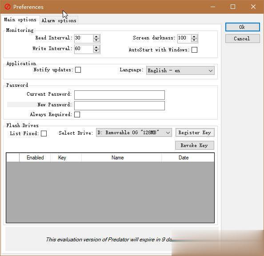
Task: Decrease Screen darkness with down arrow
Action: 194,40
